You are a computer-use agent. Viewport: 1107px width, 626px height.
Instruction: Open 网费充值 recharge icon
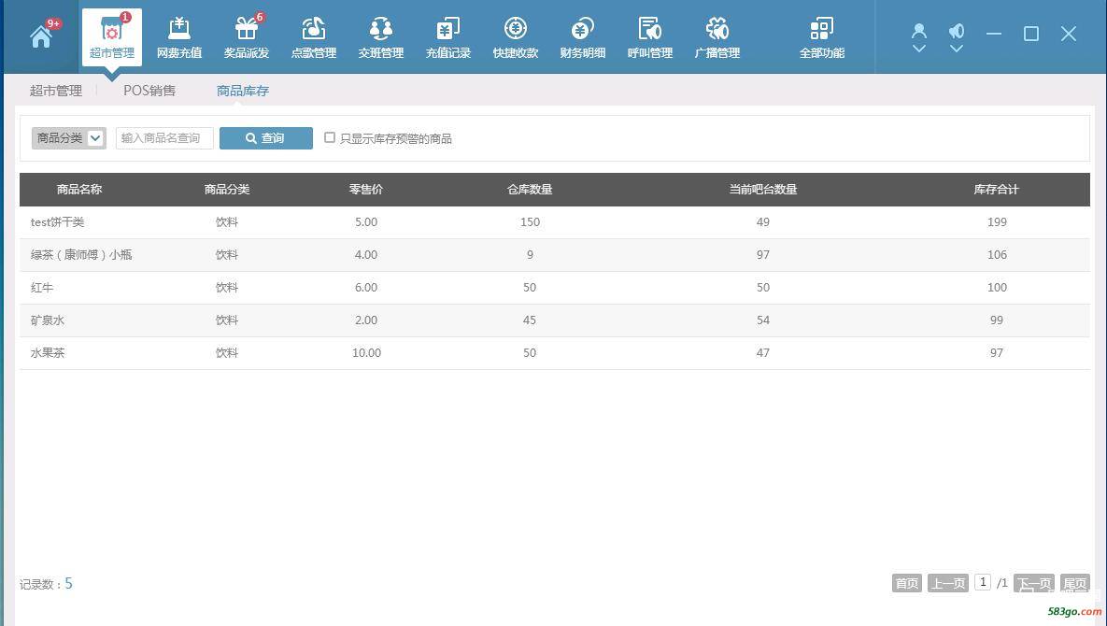(179, 37)
